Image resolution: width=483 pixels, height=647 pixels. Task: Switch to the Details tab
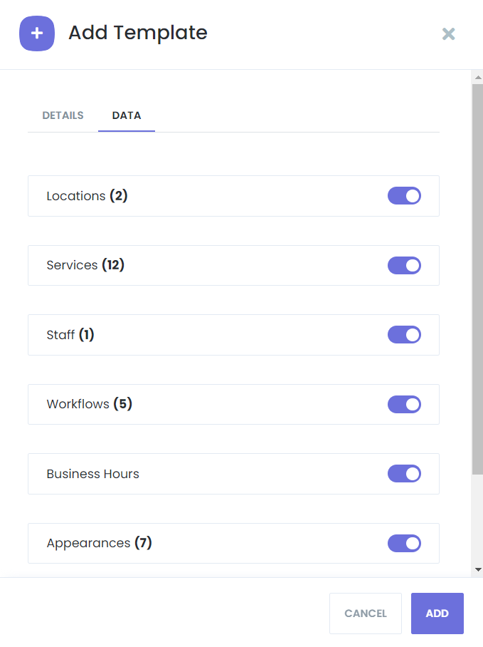(63, 115)
